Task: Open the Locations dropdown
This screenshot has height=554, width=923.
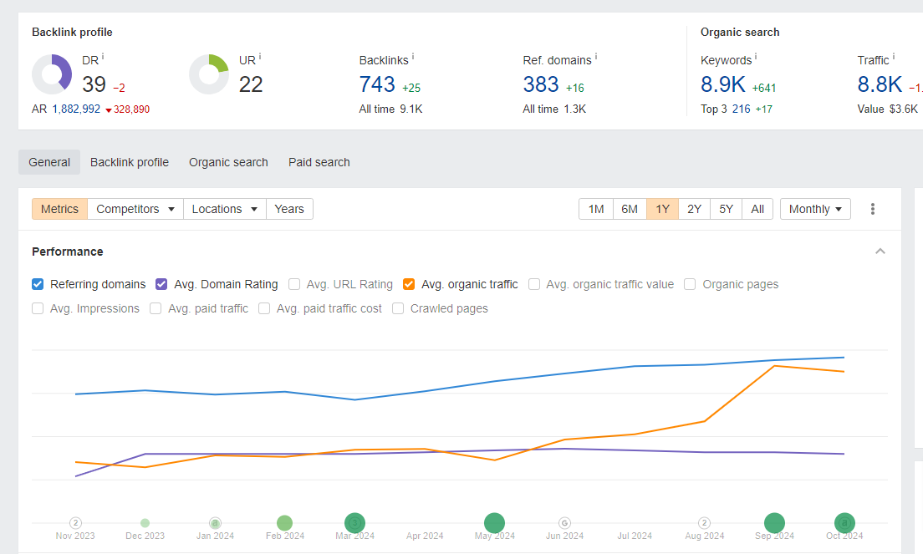Action: tap(224, 209)
